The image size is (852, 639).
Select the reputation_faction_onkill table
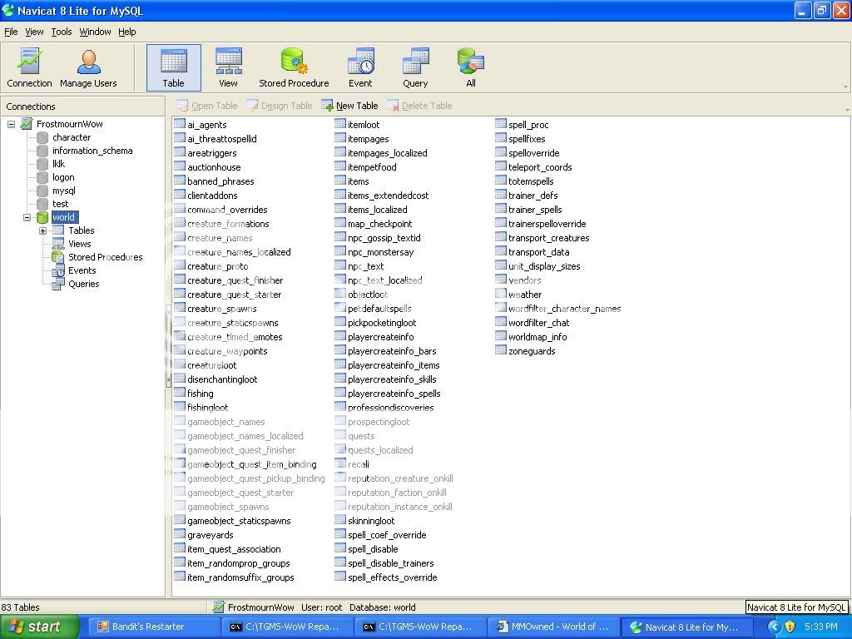click(397, 493)
